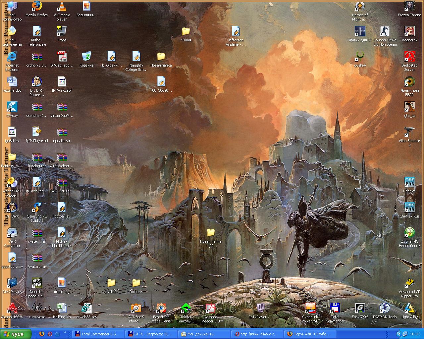Viewport: 424px width, 339px height.
Task: Open the Fraps desktop icon
Action: (x=62, y=32)
